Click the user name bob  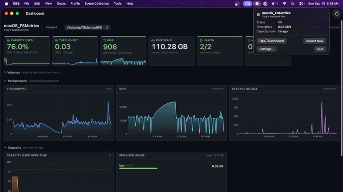click(122, 165)
